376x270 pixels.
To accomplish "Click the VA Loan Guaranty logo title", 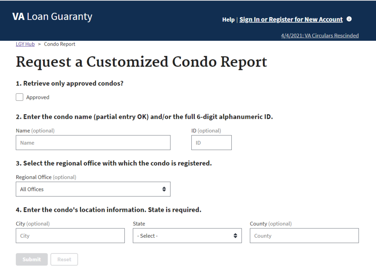I will click(x=52, y=17).
